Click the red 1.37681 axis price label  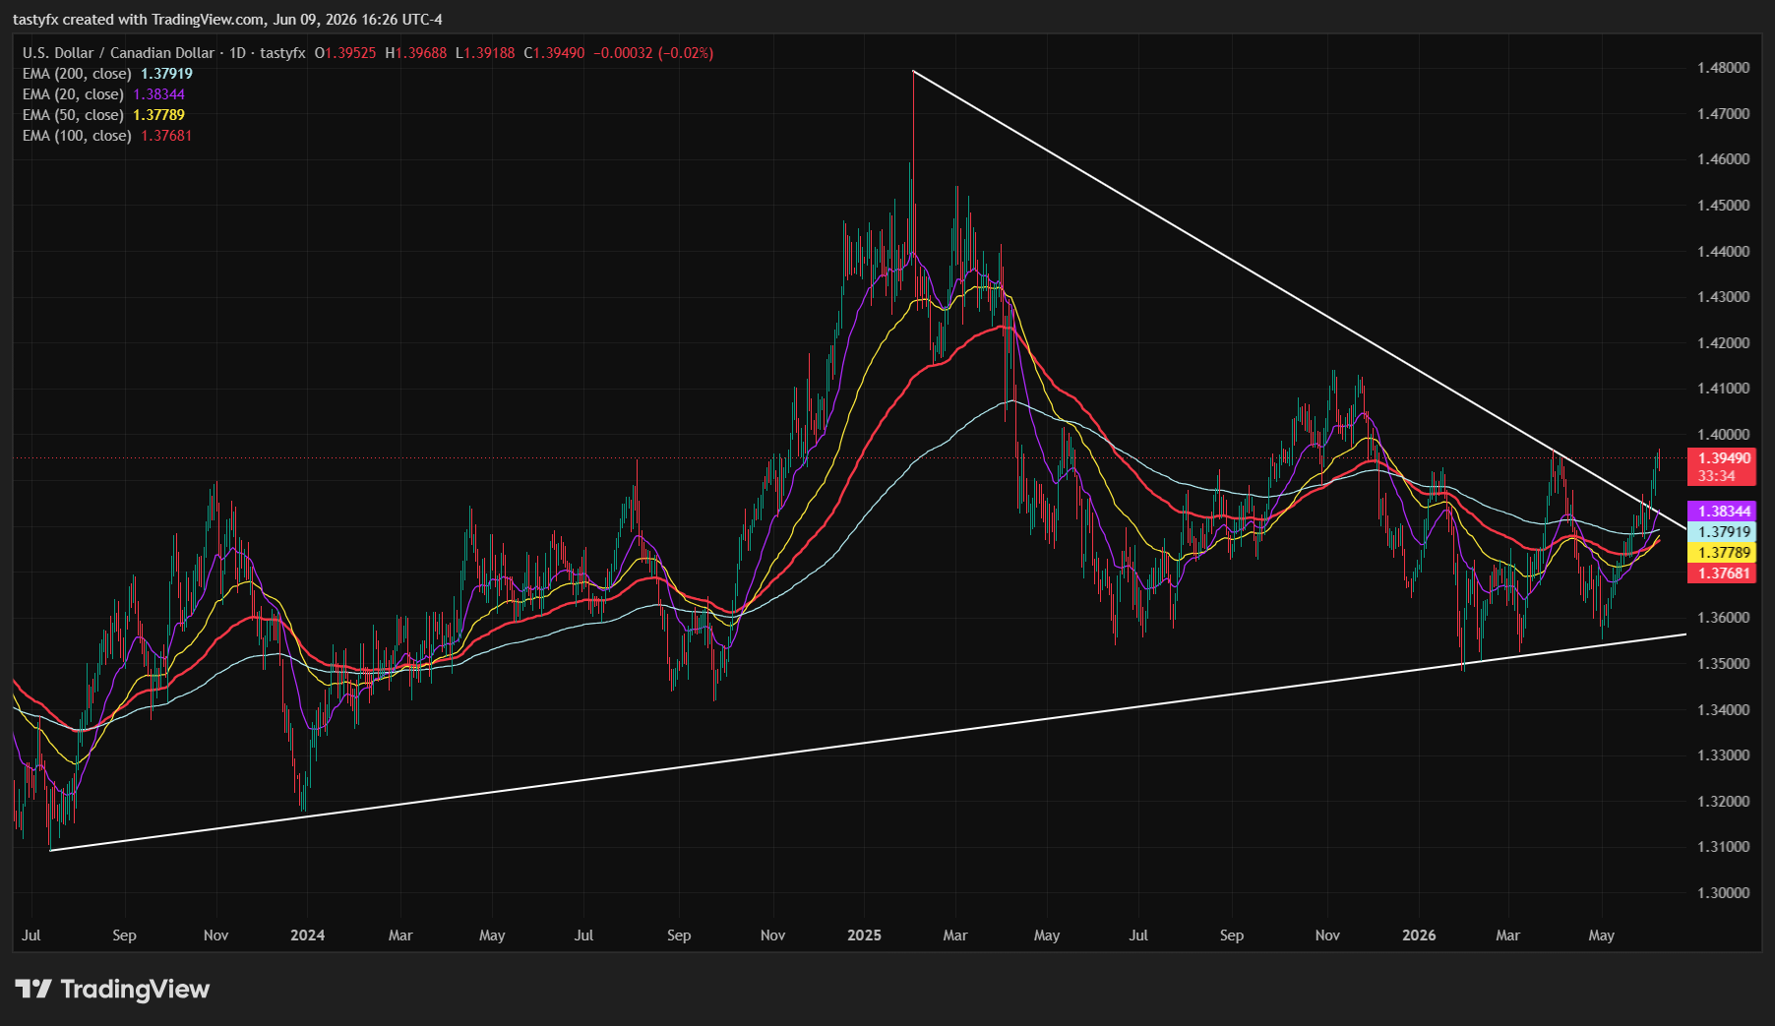1721,573
